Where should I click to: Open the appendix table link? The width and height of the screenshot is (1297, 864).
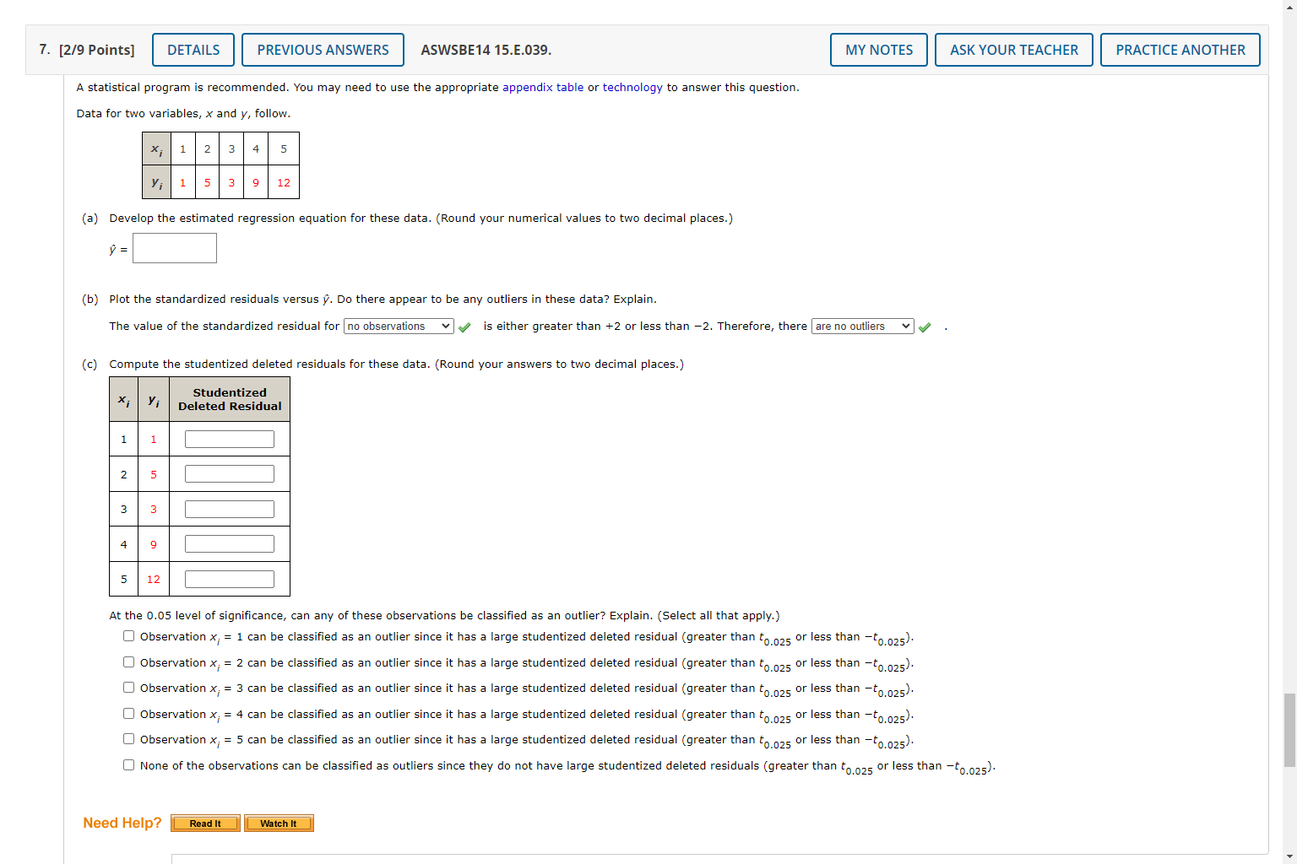click(543, 87)
